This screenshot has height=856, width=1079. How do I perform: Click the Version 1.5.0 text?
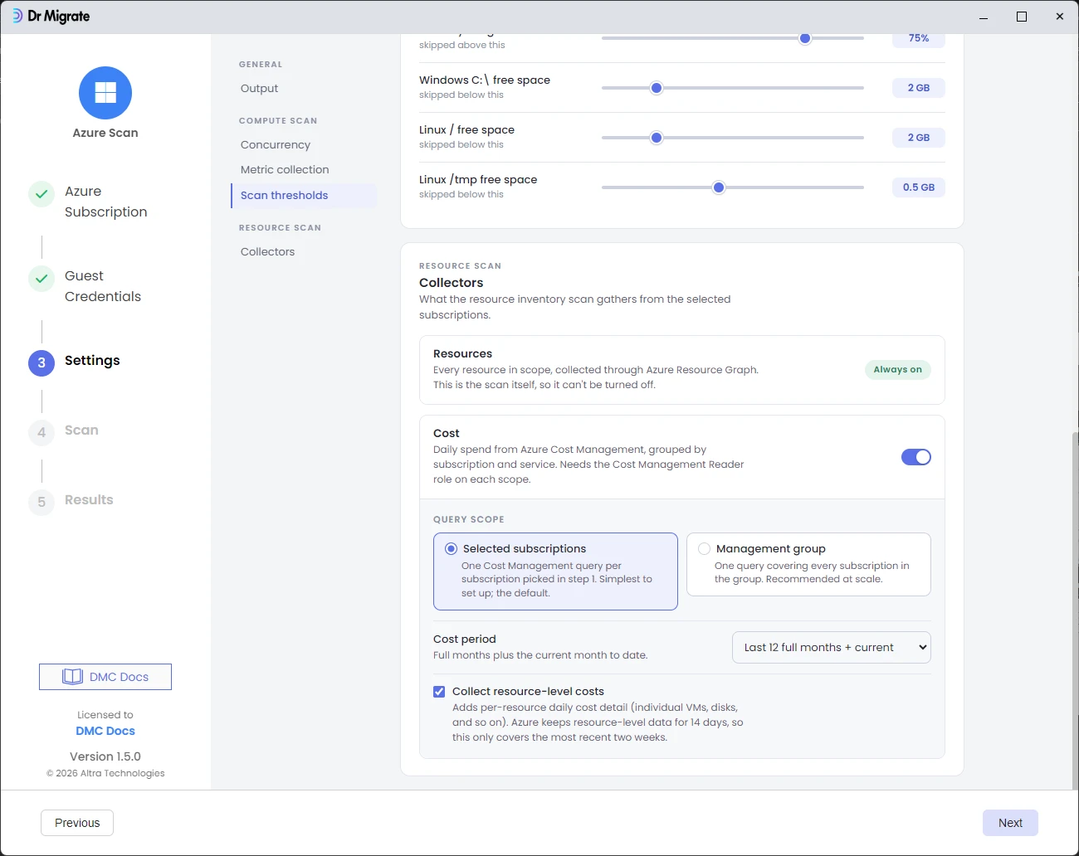point(105,756)
